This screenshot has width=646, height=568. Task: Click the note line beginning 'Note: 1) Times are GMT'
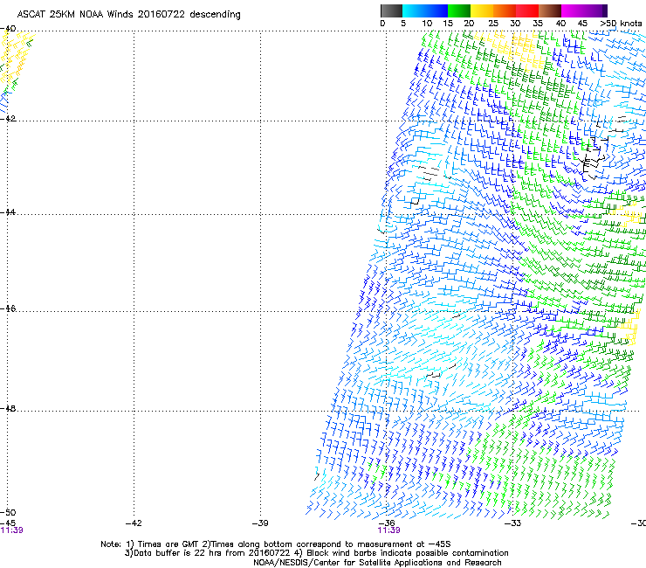pos(276,544)
